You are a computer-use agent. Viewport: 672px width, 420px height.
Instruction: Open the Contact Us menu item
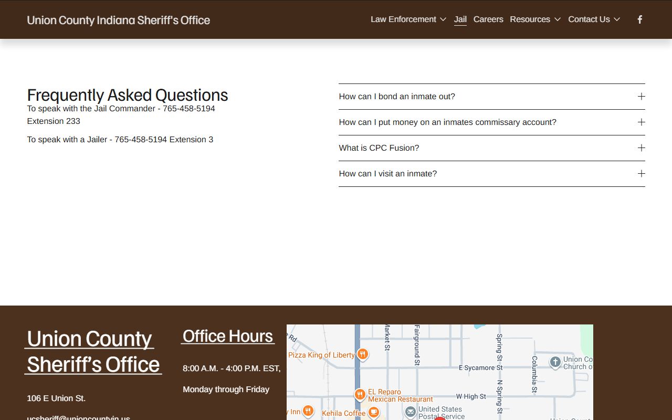point(589,19)
